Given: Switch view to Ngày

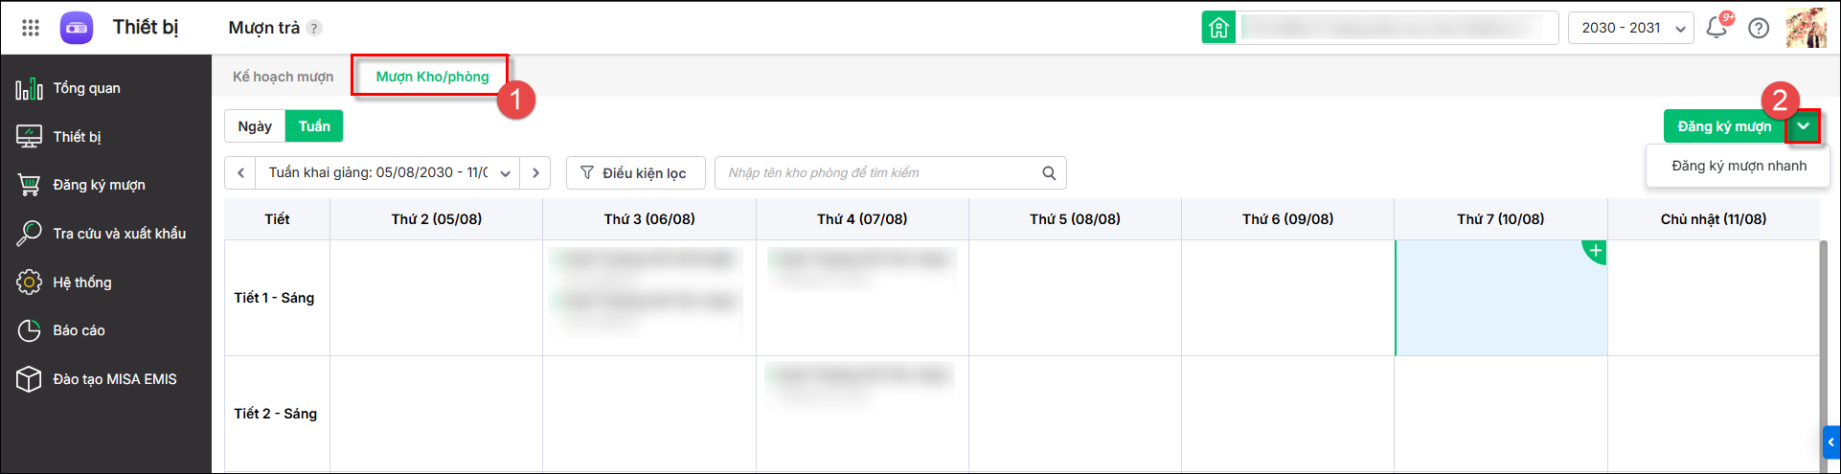Looking at the screenshot, I should coord(255,126).
